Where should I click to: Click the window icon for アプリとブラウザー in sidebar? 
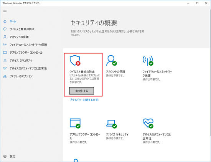[x=5, y=53]
